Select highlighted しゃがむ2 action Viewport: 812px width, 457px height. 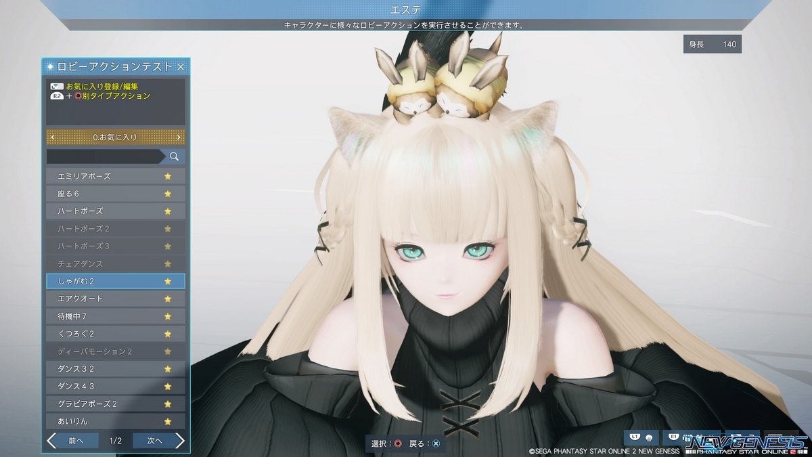116,281
